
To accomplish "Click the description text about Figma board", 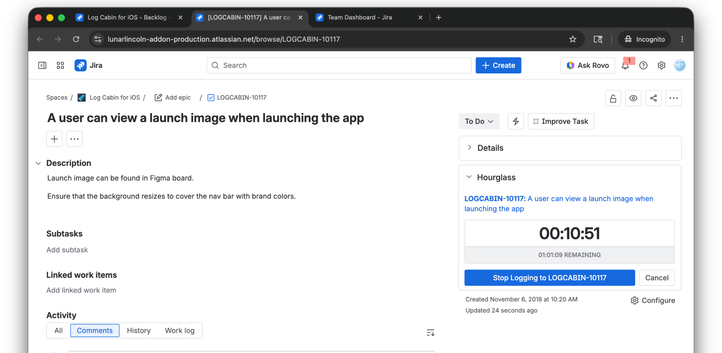I will [120, 178].
